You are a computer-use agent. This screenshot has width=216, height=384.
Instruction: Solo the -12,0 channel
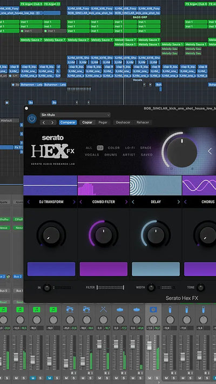pos(24,378)
